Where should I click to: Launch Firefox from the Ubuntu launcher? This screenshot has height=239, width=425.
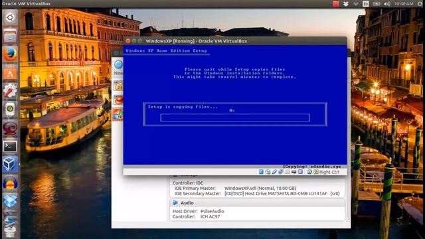tap(10, 54)
